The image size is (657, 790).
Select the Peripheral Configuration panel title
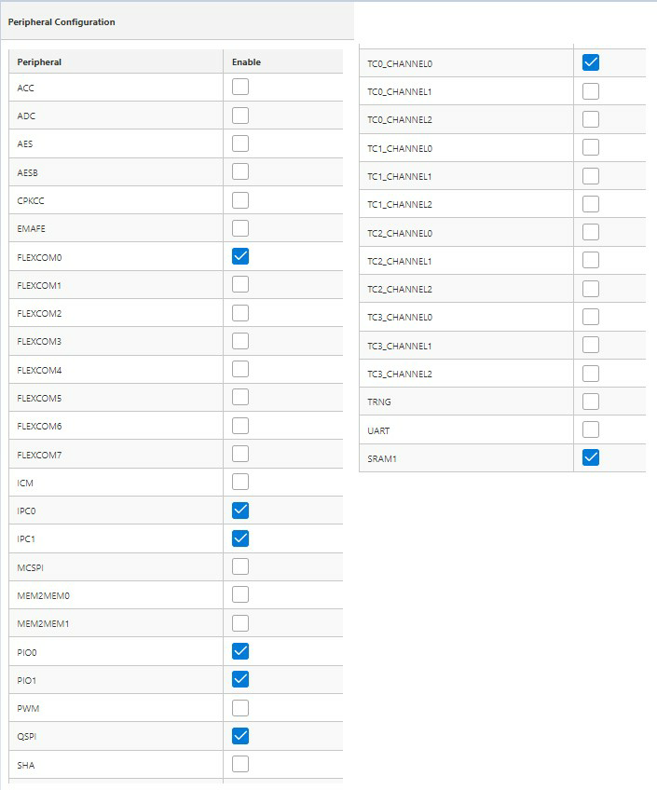pos(62,21)
